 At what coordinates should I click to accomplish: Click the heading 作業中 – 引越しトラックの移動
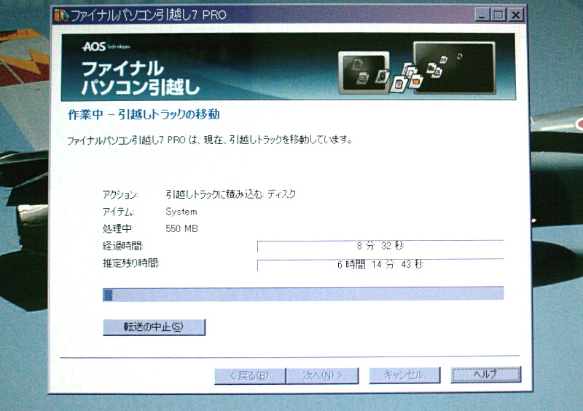144,114
